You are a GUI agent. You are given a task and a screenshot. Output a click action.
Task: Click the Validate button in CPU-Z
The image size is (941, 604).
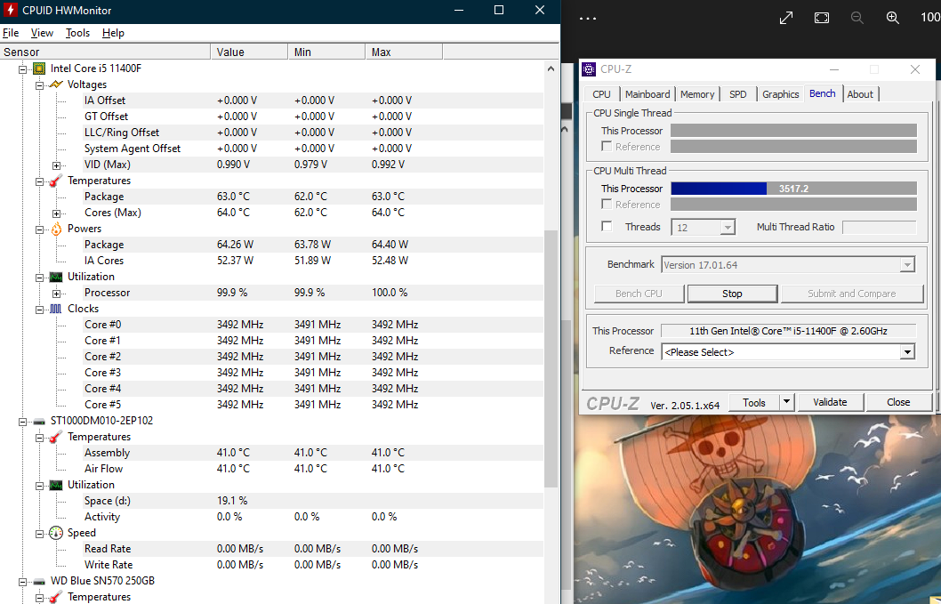point(830,402)
